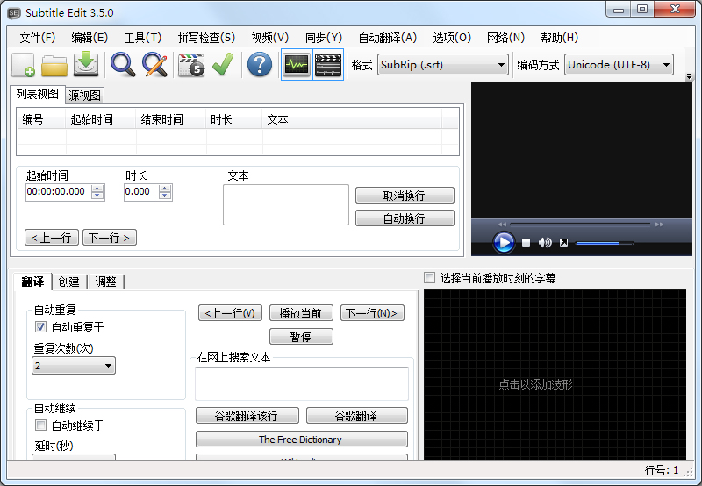Viewport: 702px width, 486px height.
Task: Open 视频(V) menu
Action: tap(270, 38)
